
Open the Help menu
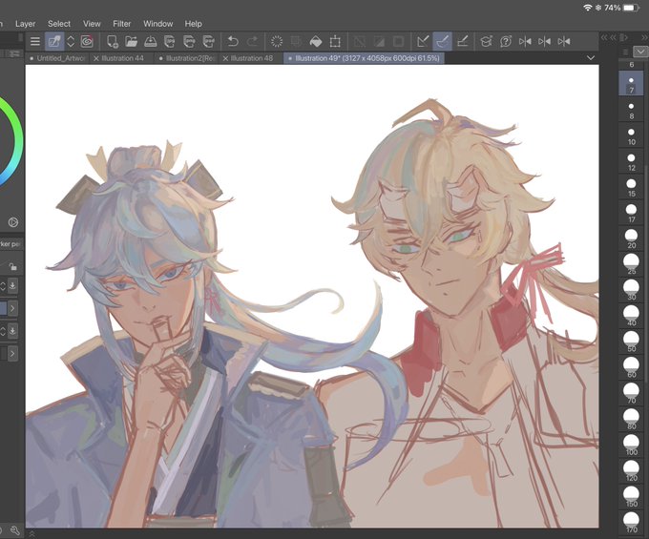pos(194,24)
